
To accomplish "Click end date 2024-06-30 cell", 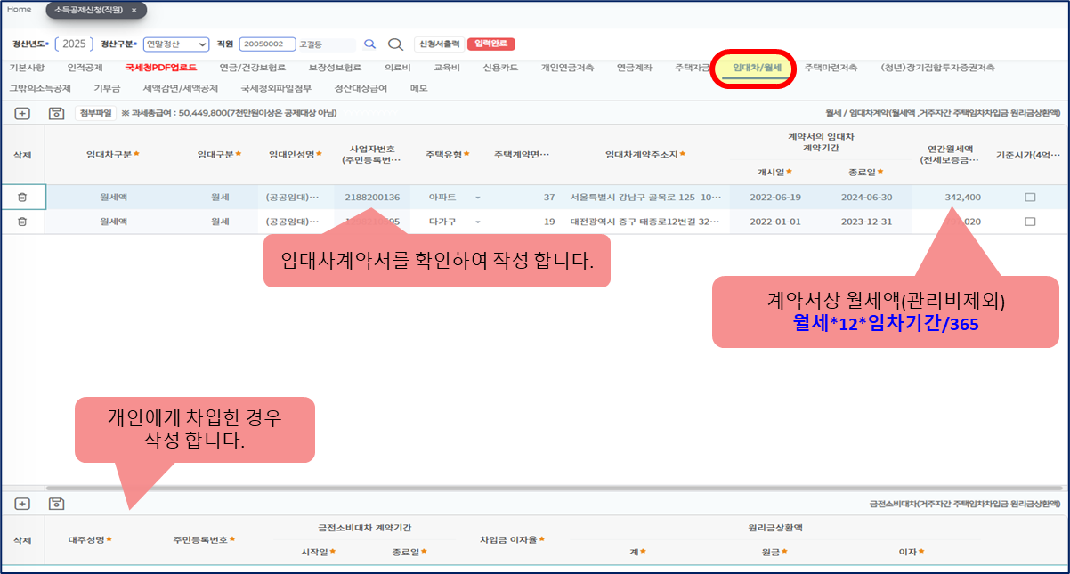I will click(x=866, y=197).
